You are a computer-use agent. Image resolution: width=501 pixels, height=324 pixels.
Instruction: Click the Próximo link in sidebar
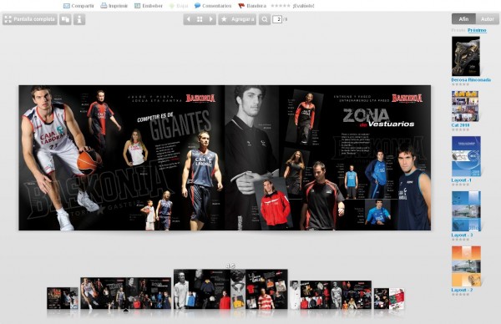[477, 30]
